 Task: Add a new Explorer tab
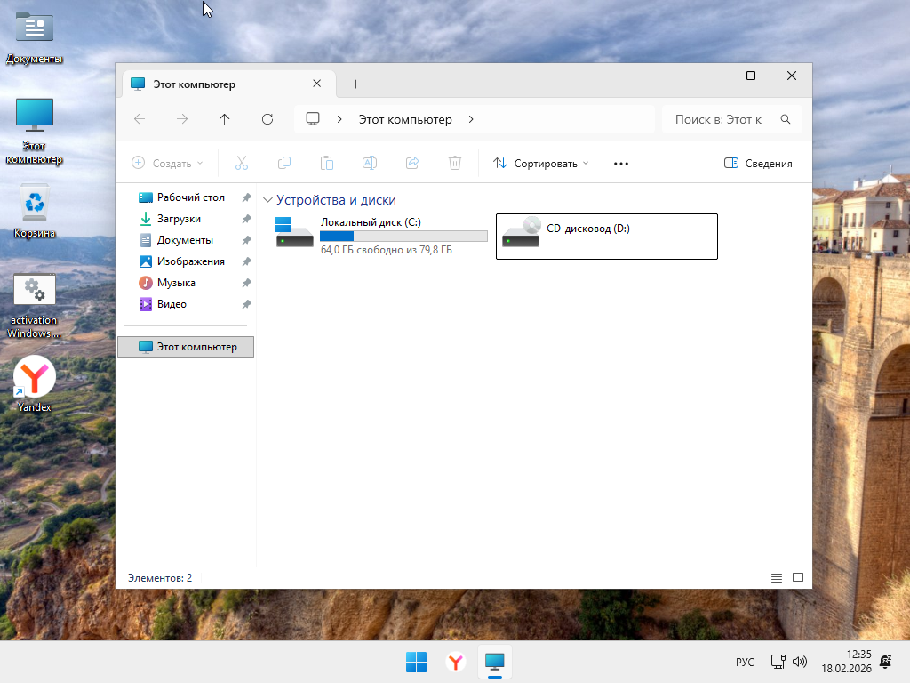coord(355,84)
